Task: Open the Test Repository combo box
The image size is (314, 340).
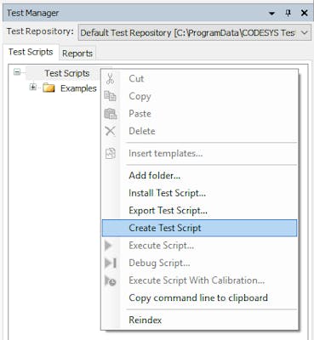Action: pos(193,32)
